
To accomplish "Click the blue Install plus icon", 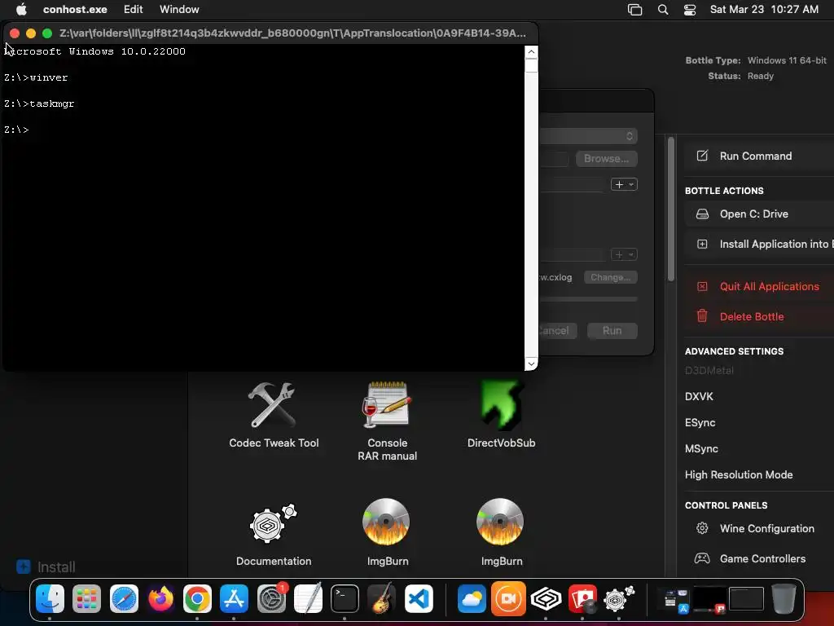I will [x=24, y=567].
